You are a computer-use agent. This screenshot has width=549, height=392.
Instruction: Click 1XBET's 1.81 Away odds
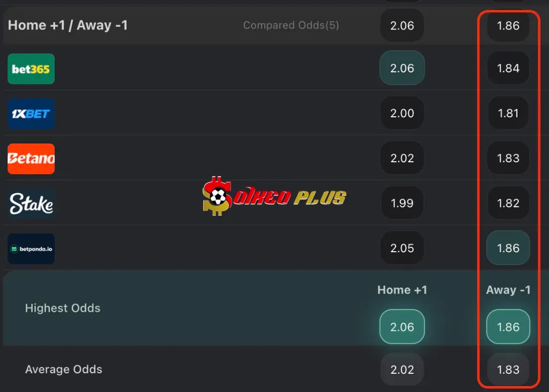click(508, 113)
